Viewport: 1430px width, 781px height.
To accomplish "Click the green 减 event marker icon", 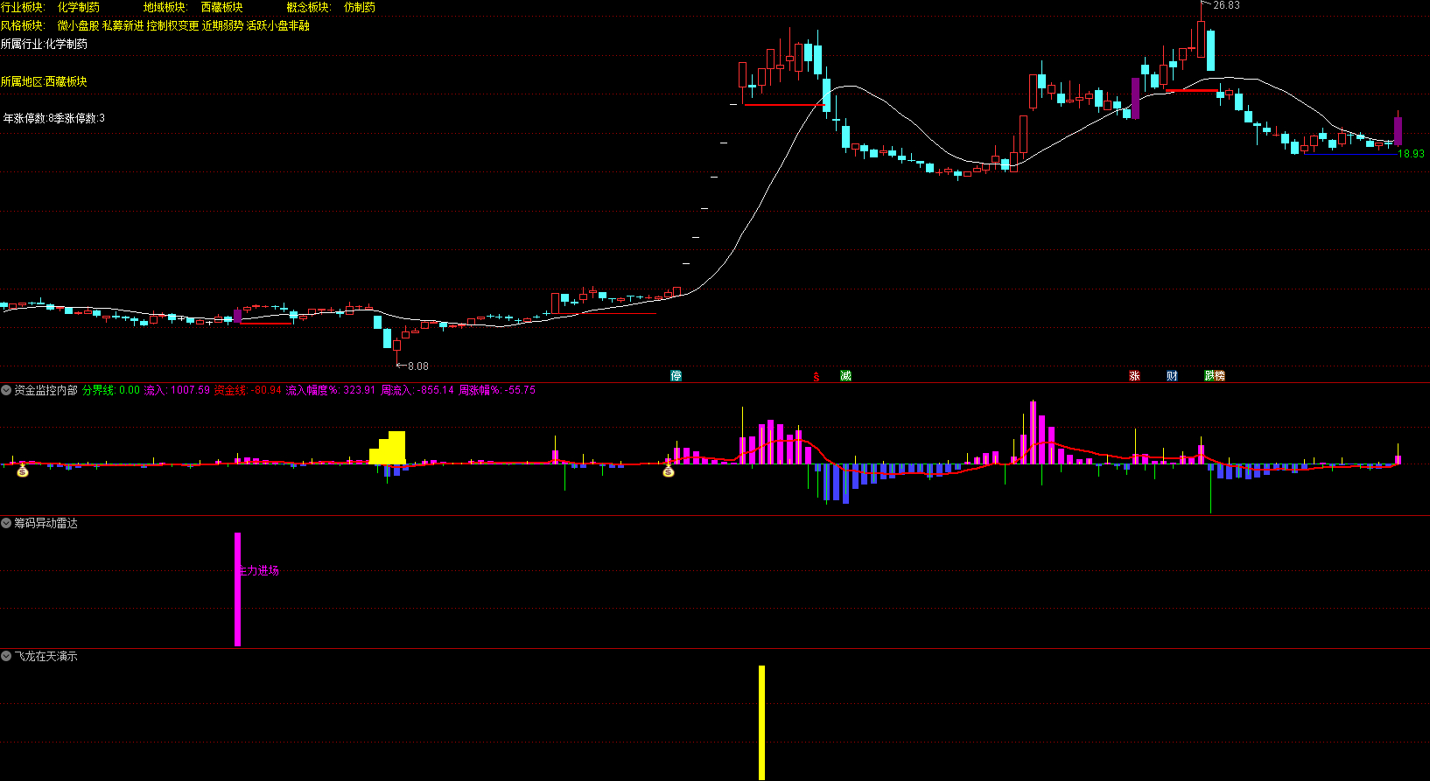I will (x=845, y=376).
